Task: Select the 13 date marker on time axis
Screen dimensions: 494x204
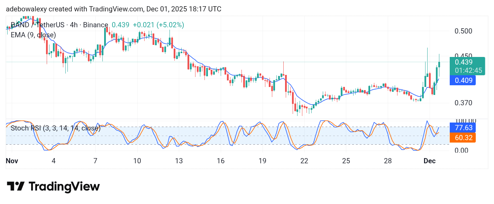Action: coord(179,161)
